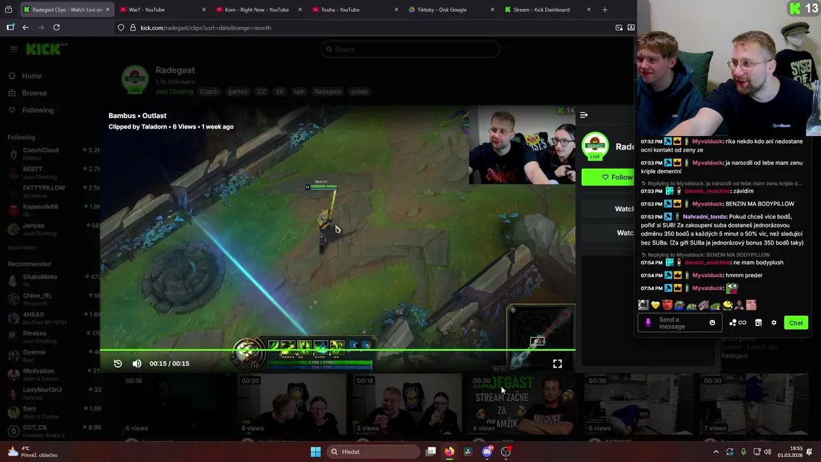Open OBS Studio from the taskbar
The width and height of the screenshot is (821, 462).
506,452
